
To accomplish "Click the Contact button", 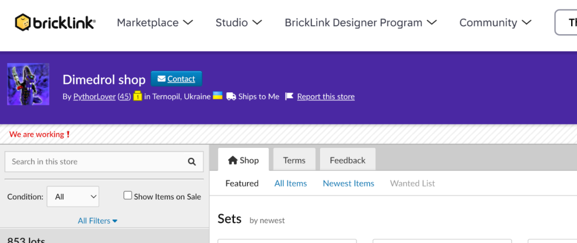I will (x=176, y=79).
